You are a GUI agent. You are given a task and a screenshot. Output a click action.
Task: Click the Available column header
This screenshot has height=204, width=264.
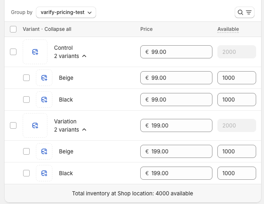(x=228, y=29)
